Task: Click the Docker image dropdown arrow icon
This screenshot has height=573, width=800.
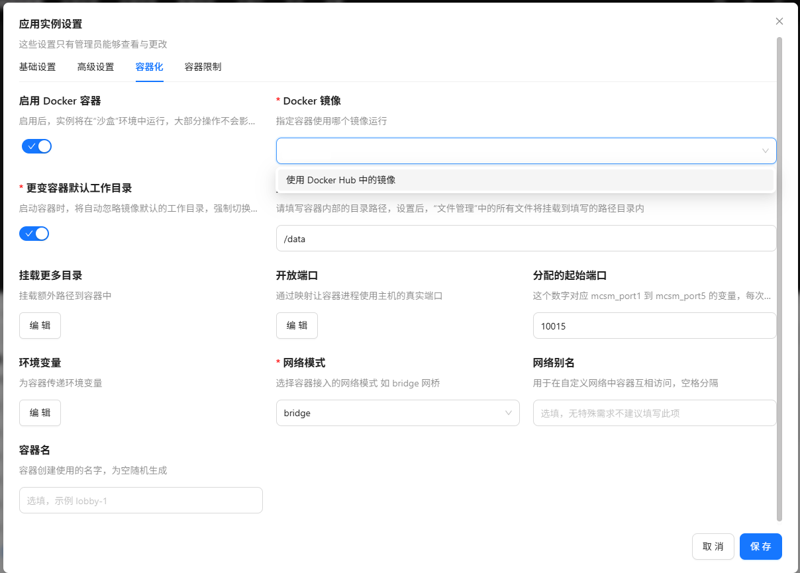Action: 766,151
